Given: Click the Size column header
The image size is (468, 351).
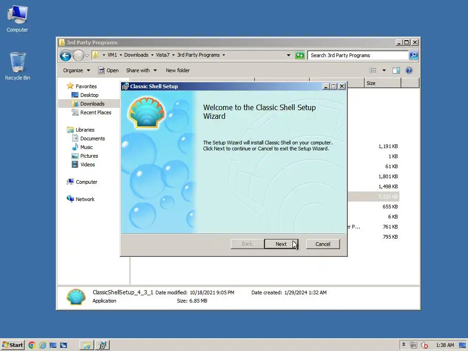Looking at the screenshot, I should coord(383,83).
